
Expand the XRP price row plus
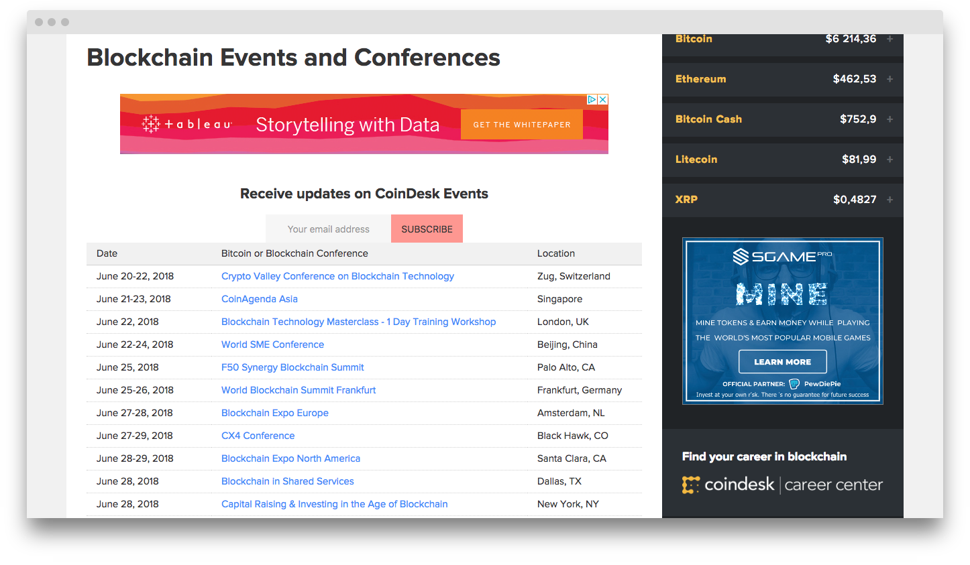890,200
